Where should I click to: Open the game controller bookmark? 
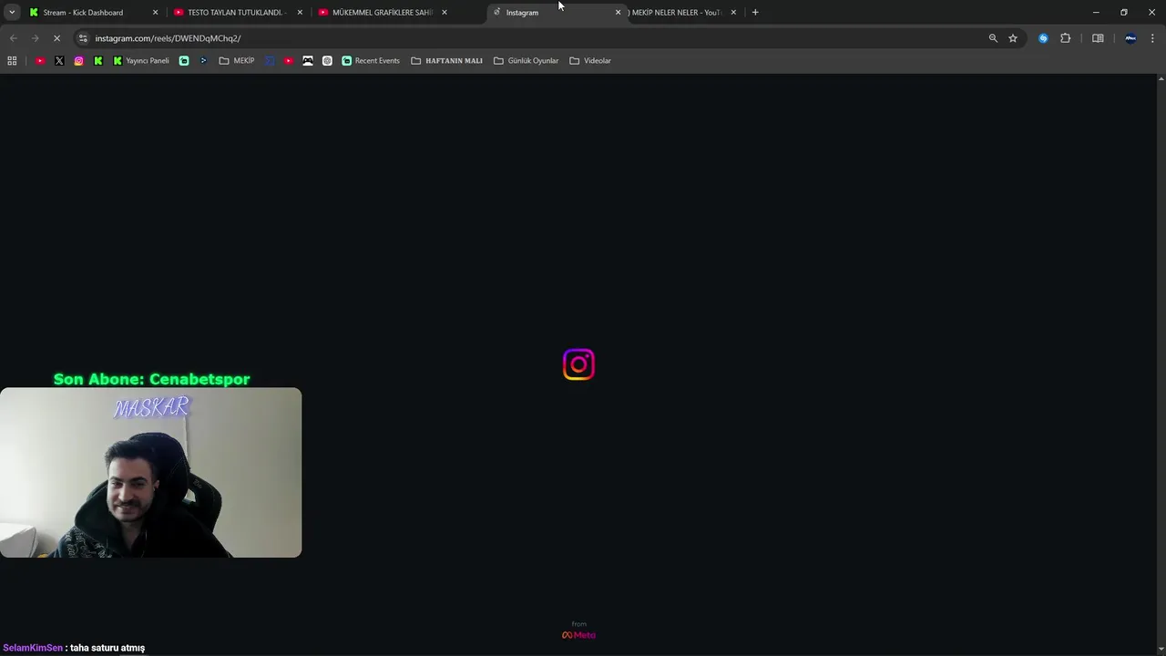[308, 61]
